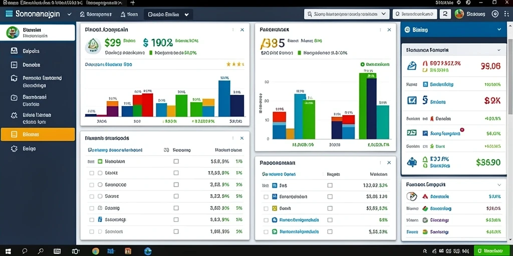
Task: Click the button labeled 2 in the top bar
Action: pos(445,14)
